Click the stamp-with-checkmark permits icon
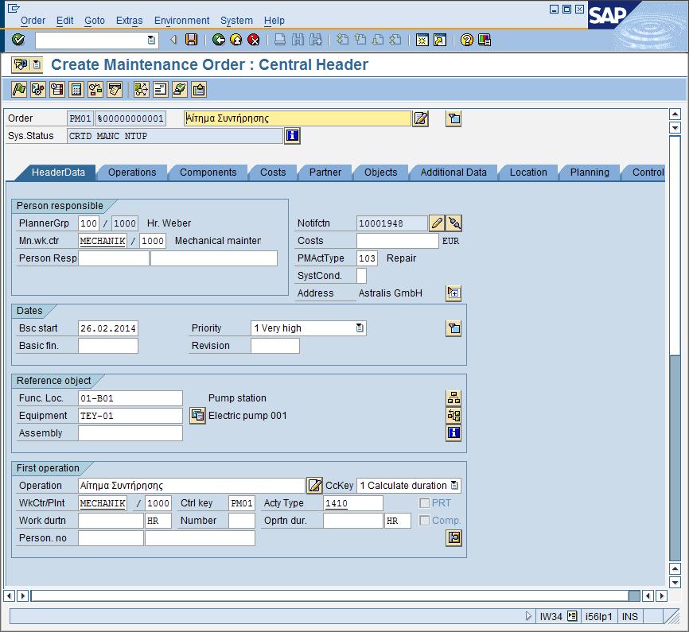Viewport: 689px width, 632px height. tap(180, 90)
